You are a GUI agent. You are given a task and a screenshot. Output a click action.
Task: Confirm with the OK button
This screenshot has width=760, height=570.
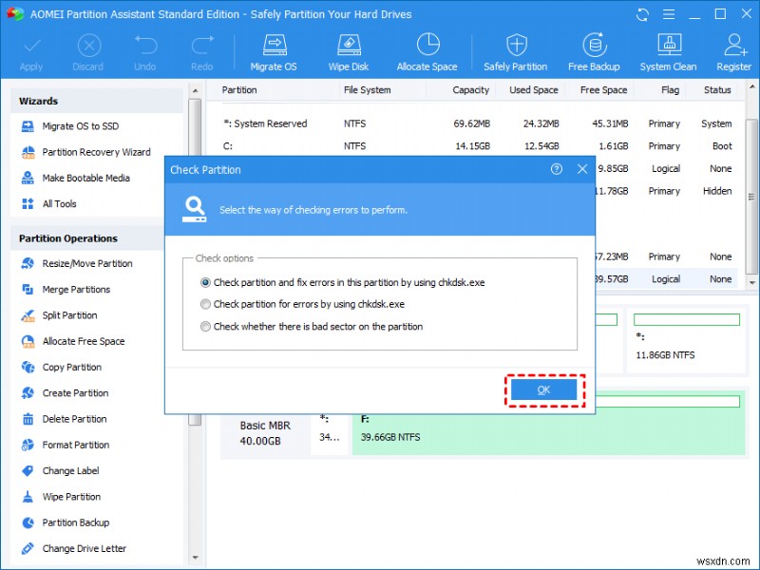tap(543, 389)
